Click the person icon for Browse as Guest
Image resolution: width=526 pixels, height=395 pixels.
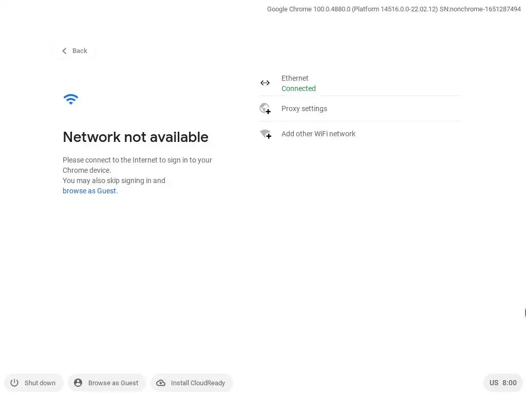78,383
